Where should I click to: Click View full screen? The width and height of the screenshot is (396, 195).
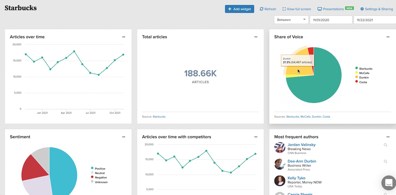[x=297, y=9]
